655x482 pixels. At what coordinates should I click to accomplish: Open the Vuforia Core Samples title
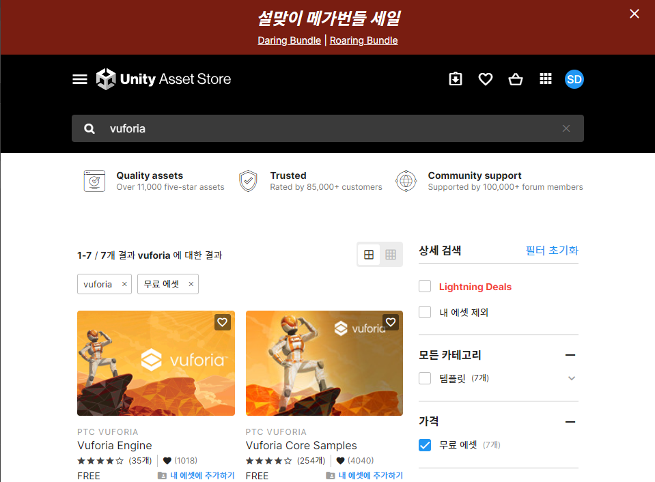(x=301, y=445)
